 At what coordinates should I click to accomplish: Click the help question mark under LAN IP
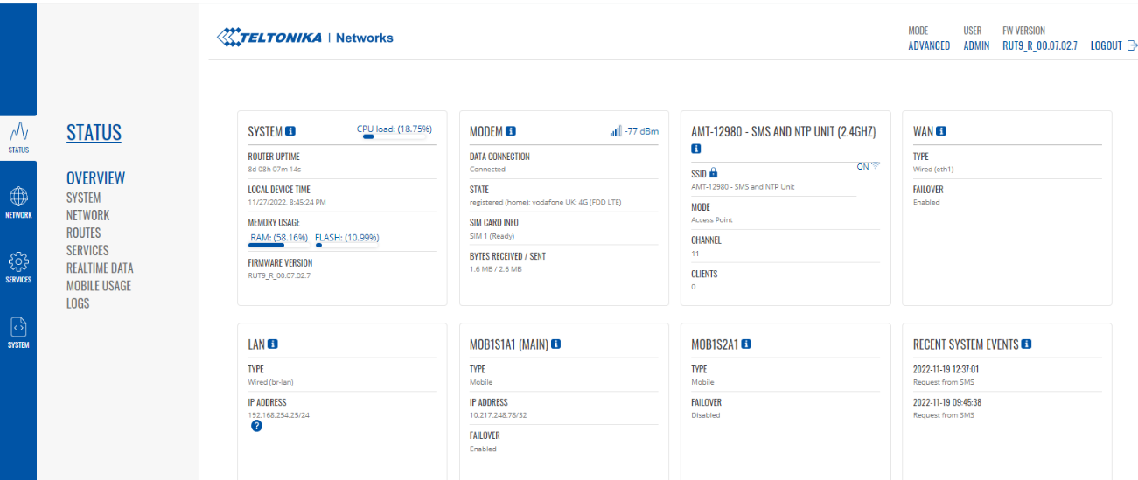tap(256, 426)
